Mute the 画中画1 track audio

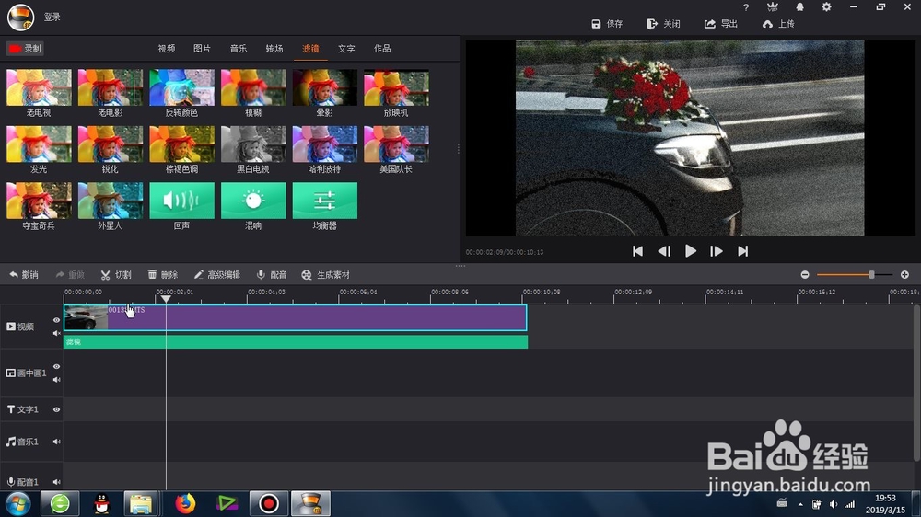[56, 380]
